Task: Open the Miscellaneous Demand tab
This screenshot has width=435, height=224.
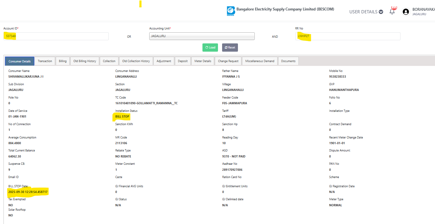Action: (x=260, y=61)
